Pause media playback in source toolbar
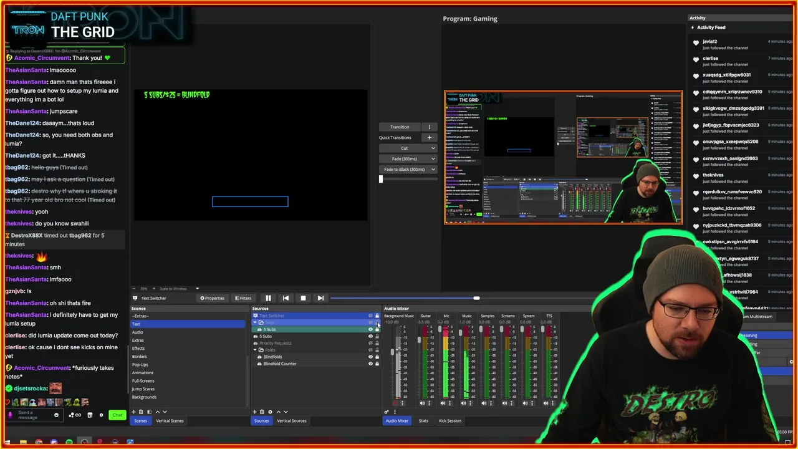Screen dimensions: 798x449 (x=268, y=298)
